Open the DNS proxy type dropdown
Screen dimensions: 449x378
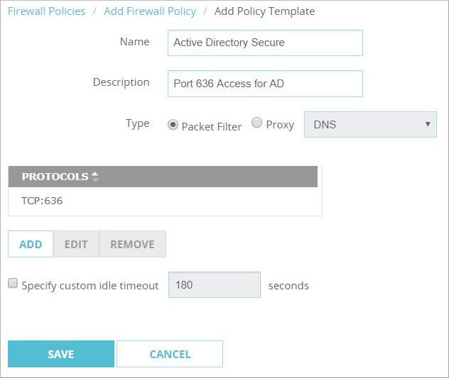[369, 124]
